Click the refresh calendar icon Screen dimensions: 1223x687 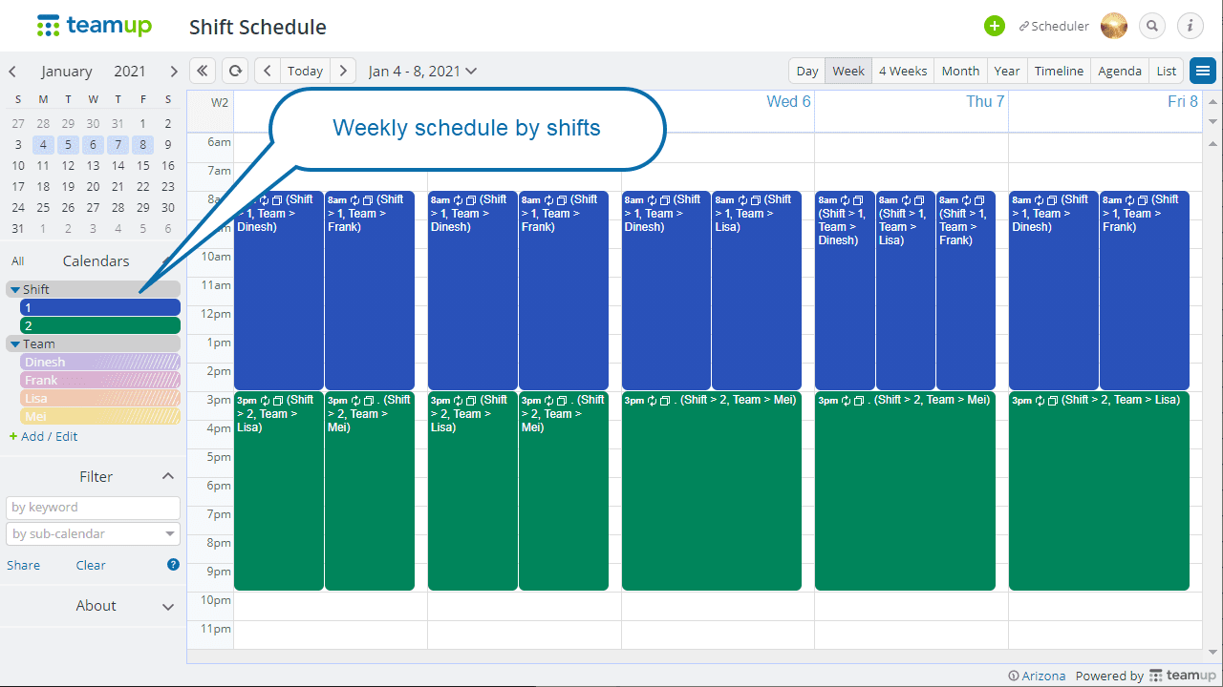(x=235, y=71)
